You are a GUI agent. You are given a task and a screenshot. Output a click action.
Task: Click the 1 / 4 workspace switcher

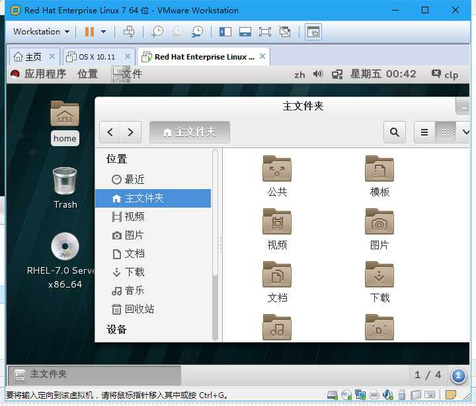428,376
